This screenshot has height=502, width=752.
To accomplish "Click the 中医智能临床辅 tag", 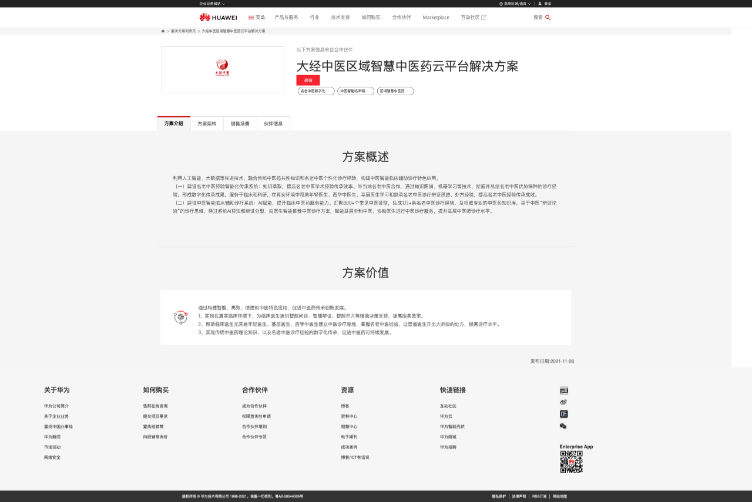I will (x=356, y=91).
